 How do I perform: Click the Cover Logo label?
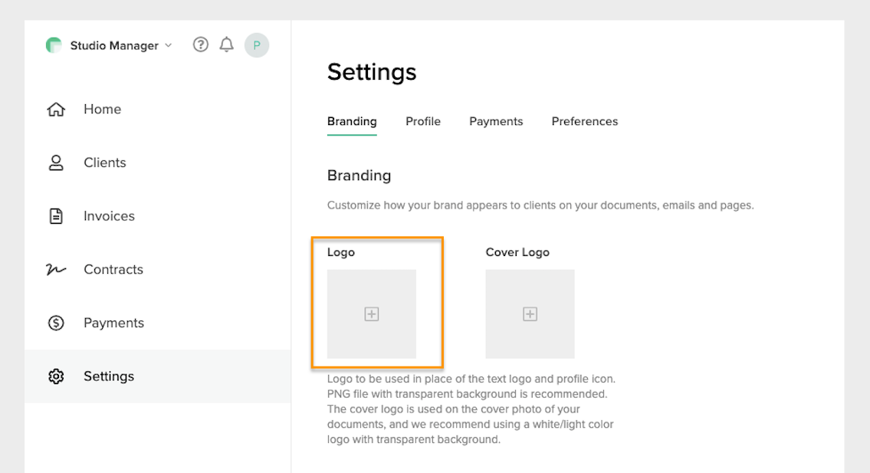click(x=517, y=252)
